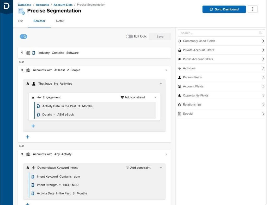Click D icon next to Activity Date 3 Months under Engagement
This screenshot has width=267, height=205.
pos(38,106)
